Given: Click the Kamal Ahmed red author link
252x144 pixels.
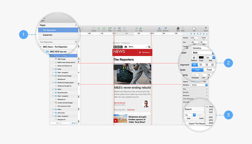Looking at the screenshot, I should 120,103.
